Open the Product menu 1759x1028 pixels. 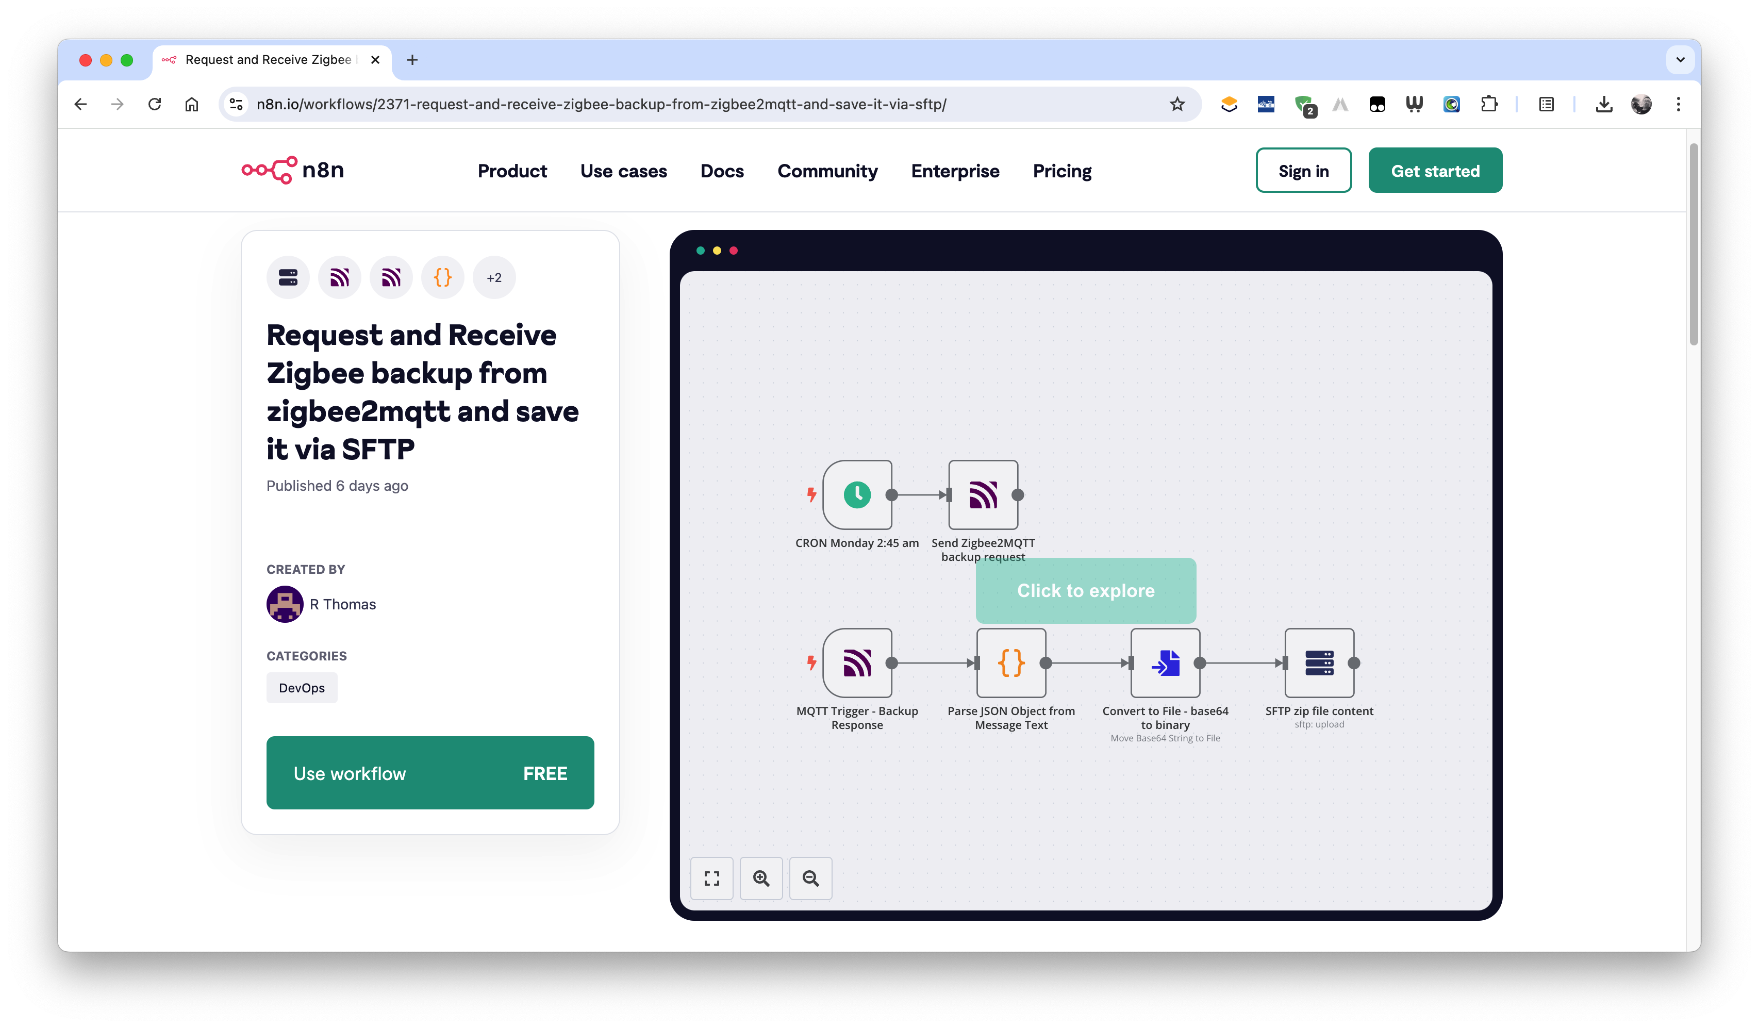coord(512,171)
